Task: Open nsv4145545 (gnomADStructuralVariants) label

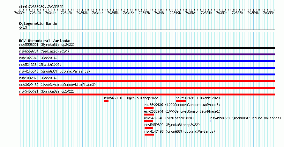Action: click(x=55, y=71)
